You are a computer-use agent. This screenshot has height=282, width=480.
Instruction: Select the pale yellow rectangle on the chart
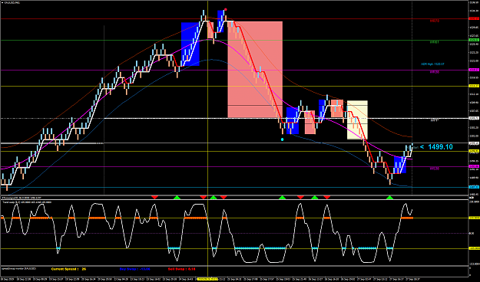point(357,120)
